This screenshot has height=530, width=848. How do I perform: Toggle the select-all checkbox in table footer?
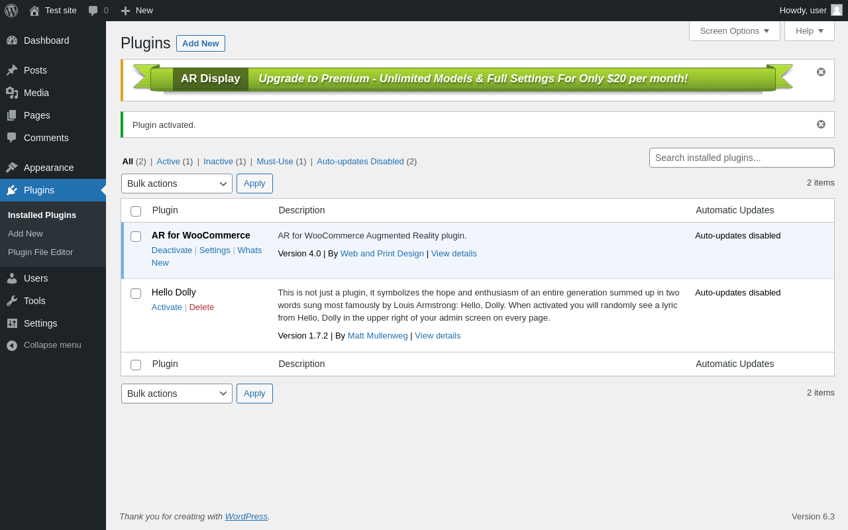(x=136, y=365)
